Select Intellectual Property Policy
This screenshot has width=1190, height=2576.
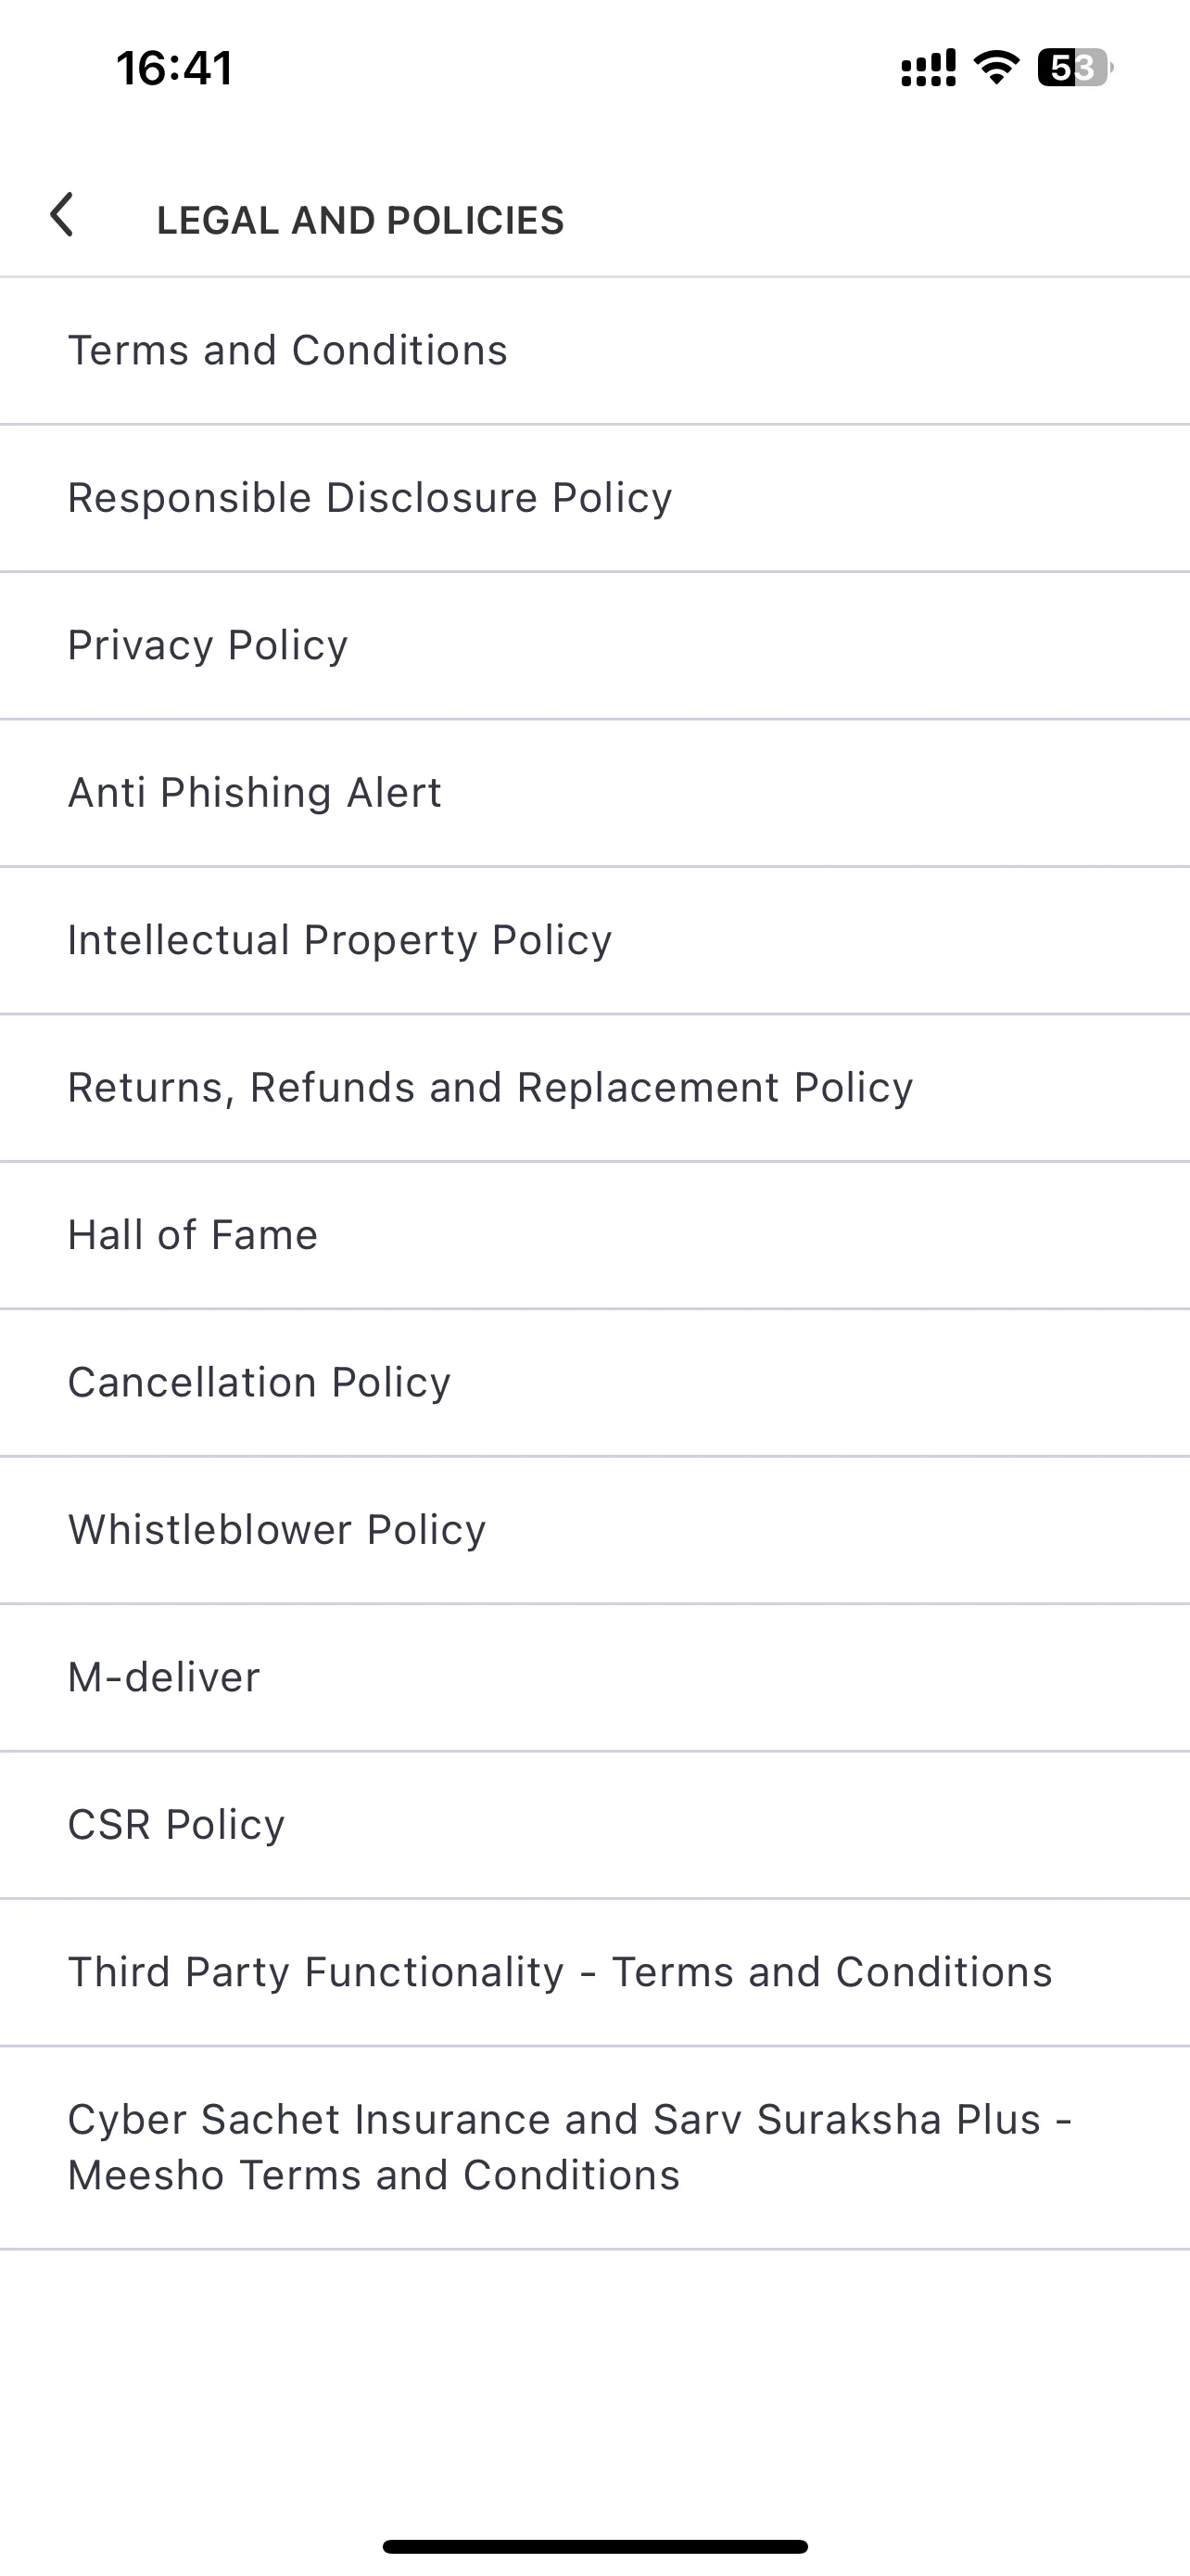(594, 940)
